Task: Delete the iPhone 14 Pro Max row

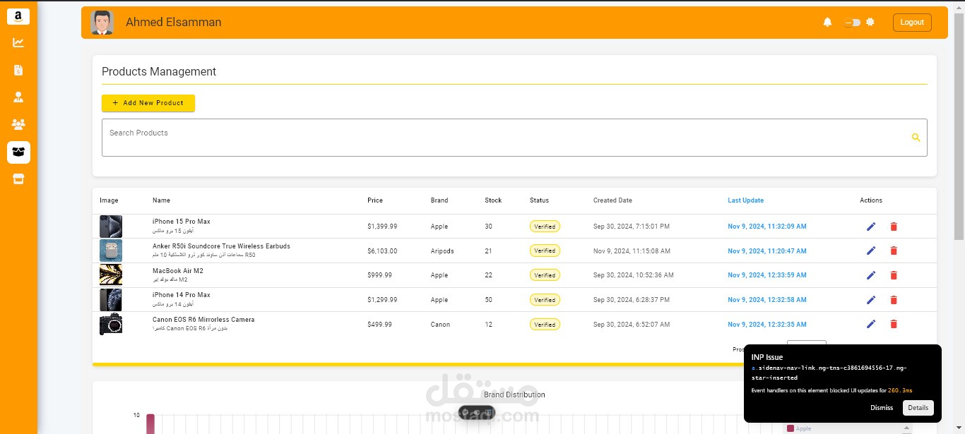Action: click(x=894, y=300)
